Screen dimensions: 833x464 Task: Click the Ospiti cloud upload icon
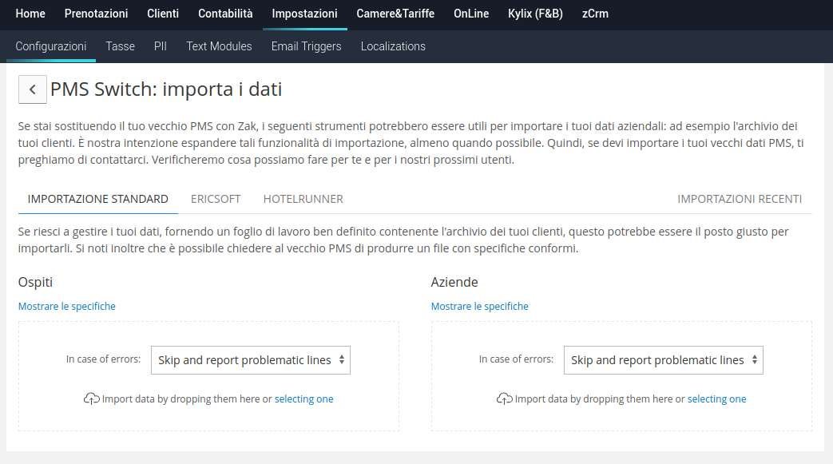91,399
